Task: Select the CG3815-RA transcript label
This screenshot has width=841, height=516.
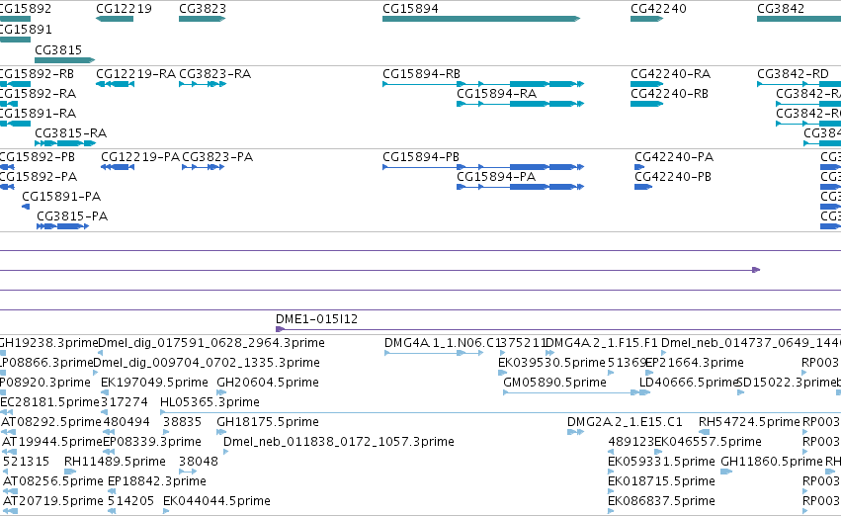Action: click(71, 132)
